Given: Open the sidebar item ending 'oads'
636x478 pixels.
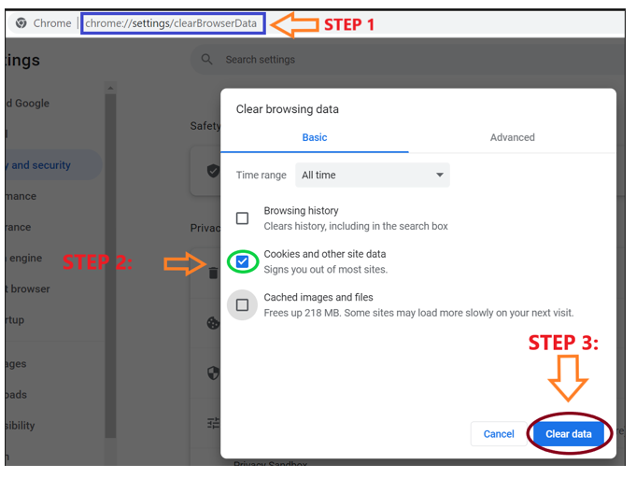Looking at the screenshot, I should coord(16,395).
